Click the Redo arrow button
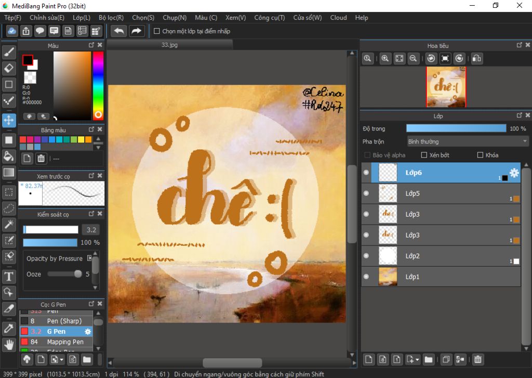This screenshot has height=378, width=532. point(137,31)
